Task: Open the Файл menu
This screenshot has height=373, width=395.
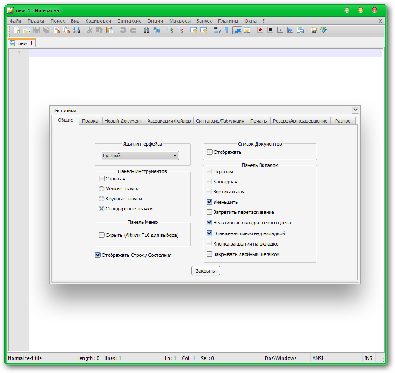Action: [x=15, y=21]
